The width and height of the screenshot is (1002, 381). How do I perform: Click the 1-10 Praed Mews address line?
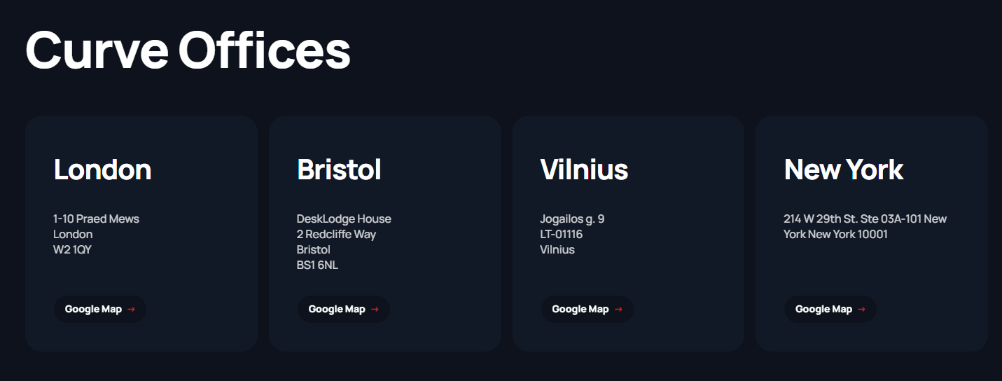[96, 219]
